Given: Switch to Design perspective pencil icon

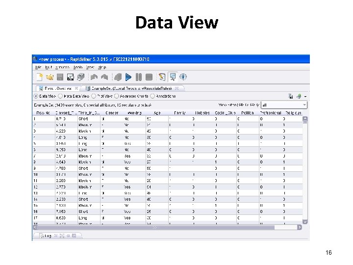Looking at the screenshot, I should tap(162, 77).
